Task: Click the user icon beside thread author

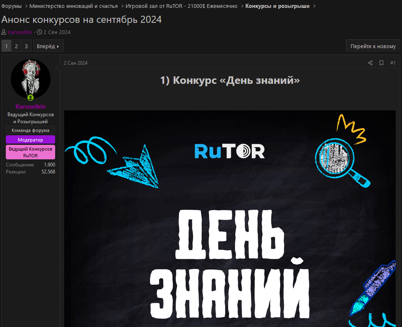Action: [x=4, y=32]
